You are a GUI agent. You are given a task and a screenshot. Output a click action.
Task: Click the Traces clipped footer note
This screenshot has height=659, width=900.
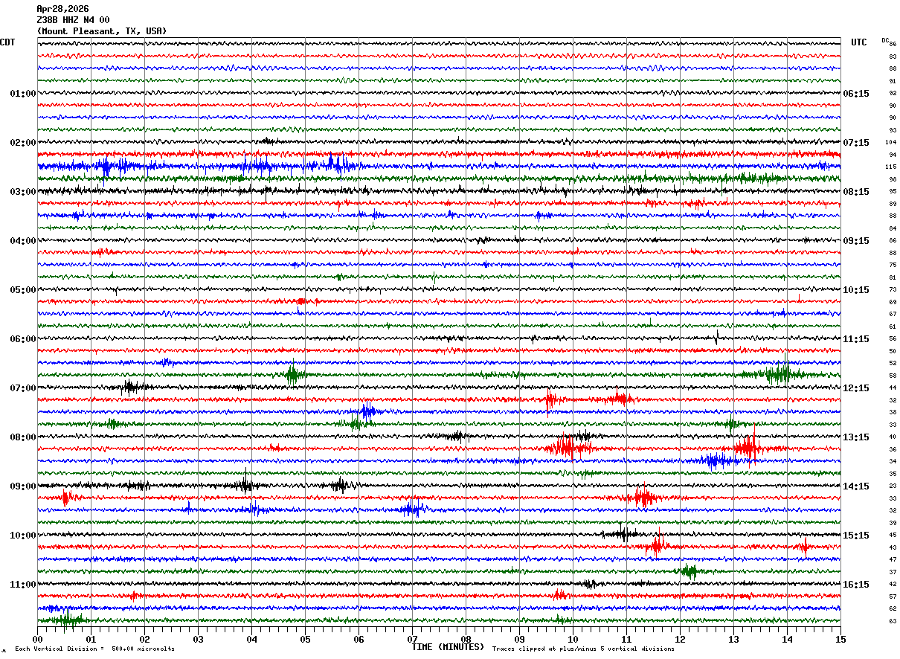pos(583,649)
